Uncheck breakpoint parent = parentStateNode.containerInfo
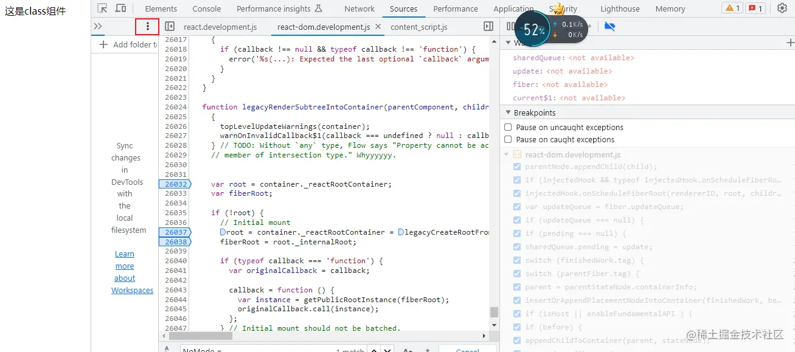 tap(517, 287)
